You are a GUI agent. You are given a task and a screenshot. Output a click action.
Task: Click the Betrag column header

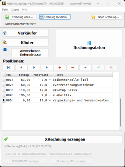tap(24, 75)
